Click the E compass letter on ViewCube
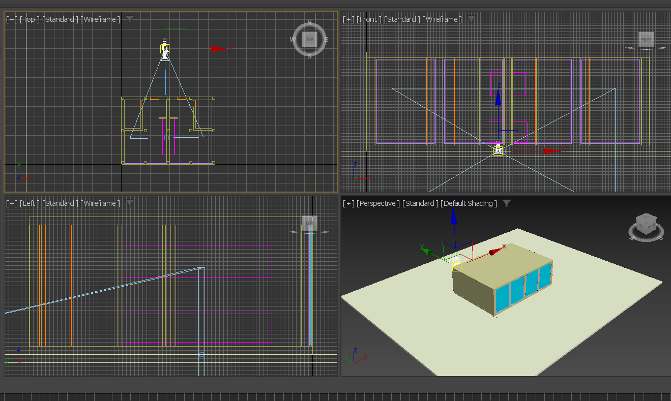Image resolution: width=671 pixels, height=401 pixels. click(x=326, y=39)
